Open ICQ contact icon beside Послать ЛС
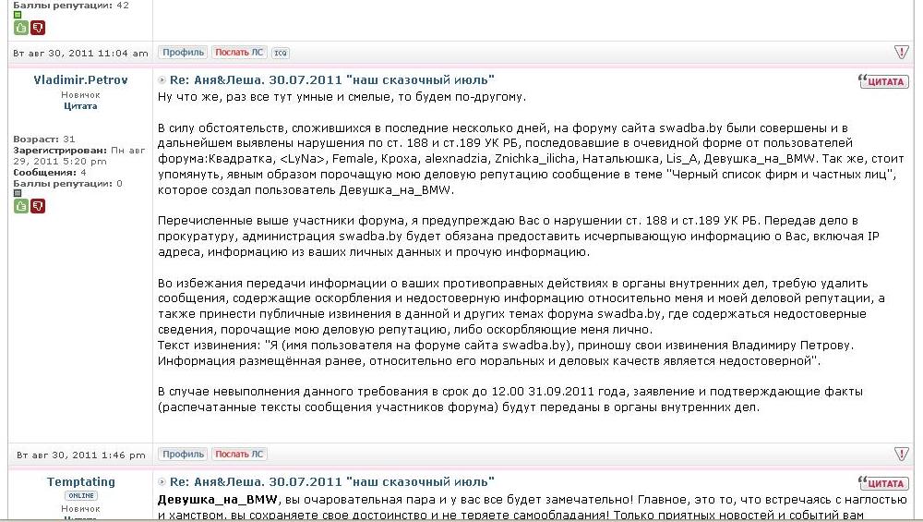The width and height of the screenshot is (923, 522). (281, 53)
